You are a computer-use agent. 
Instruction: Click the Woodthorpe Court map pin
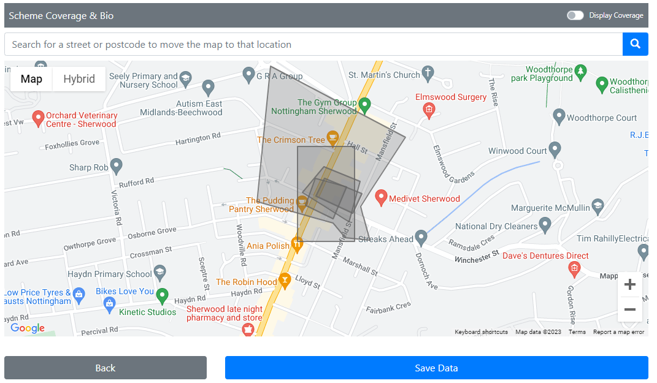tap(559, 117)
